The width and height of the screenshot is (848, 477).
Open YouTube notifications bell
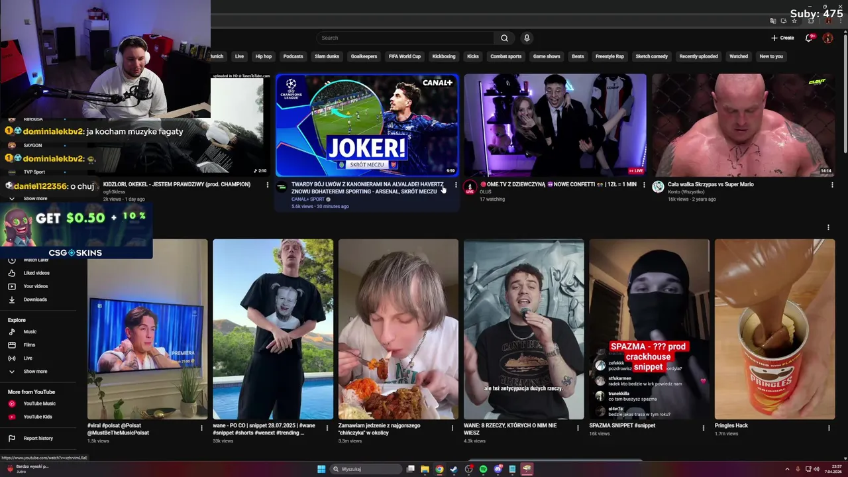pos(809,38)
